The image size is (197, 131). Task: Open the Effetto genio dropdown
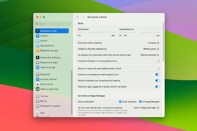click(x=151, y=49)
